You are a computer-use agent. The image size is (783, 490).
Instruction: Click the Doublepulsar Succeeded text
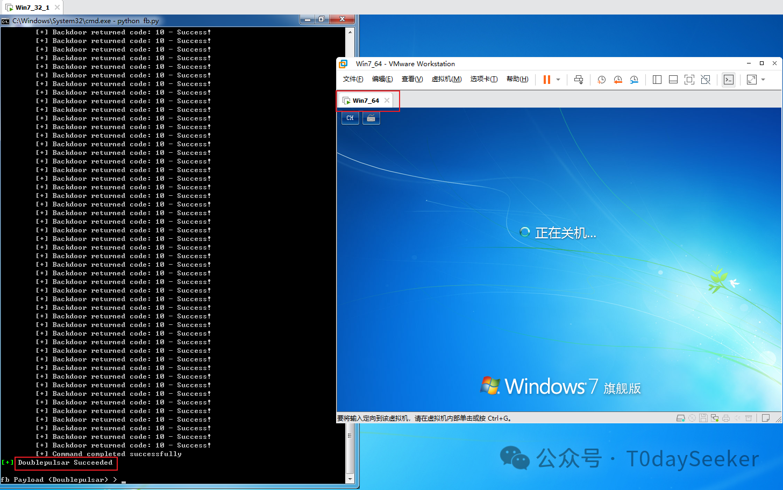(x=66, y=463)
